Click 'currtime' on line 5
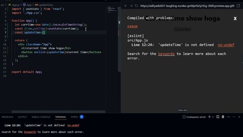Image resolution: width=243 pixels, height=137 pixels. (27, 25)
